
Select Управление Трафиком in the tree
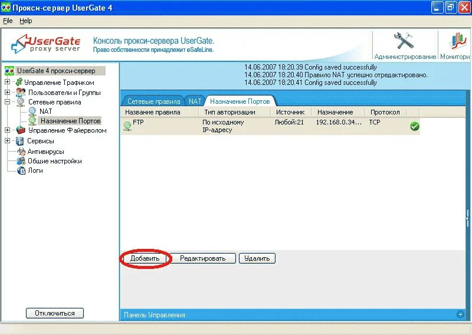(59, 83)
